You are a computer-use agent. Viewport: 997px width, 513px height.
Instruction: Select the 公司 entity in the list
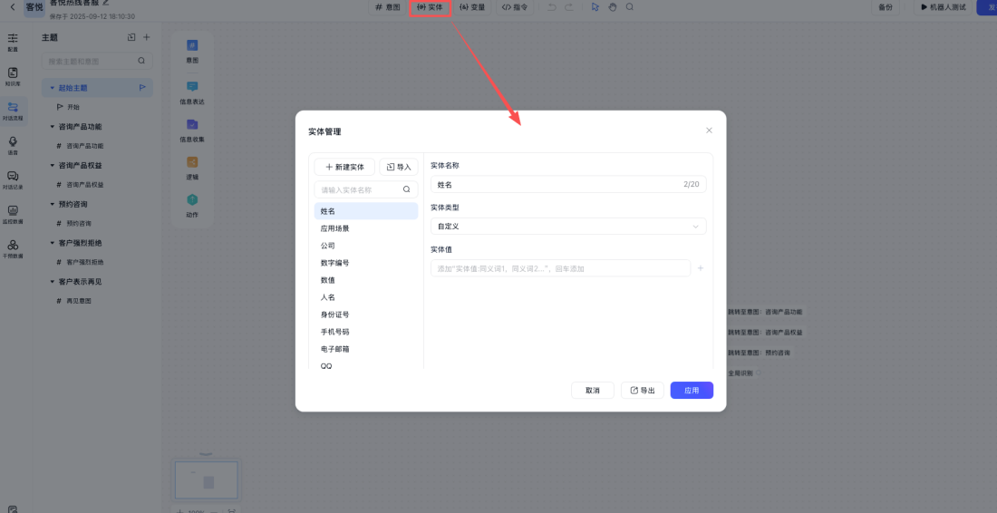coord(366,246)
